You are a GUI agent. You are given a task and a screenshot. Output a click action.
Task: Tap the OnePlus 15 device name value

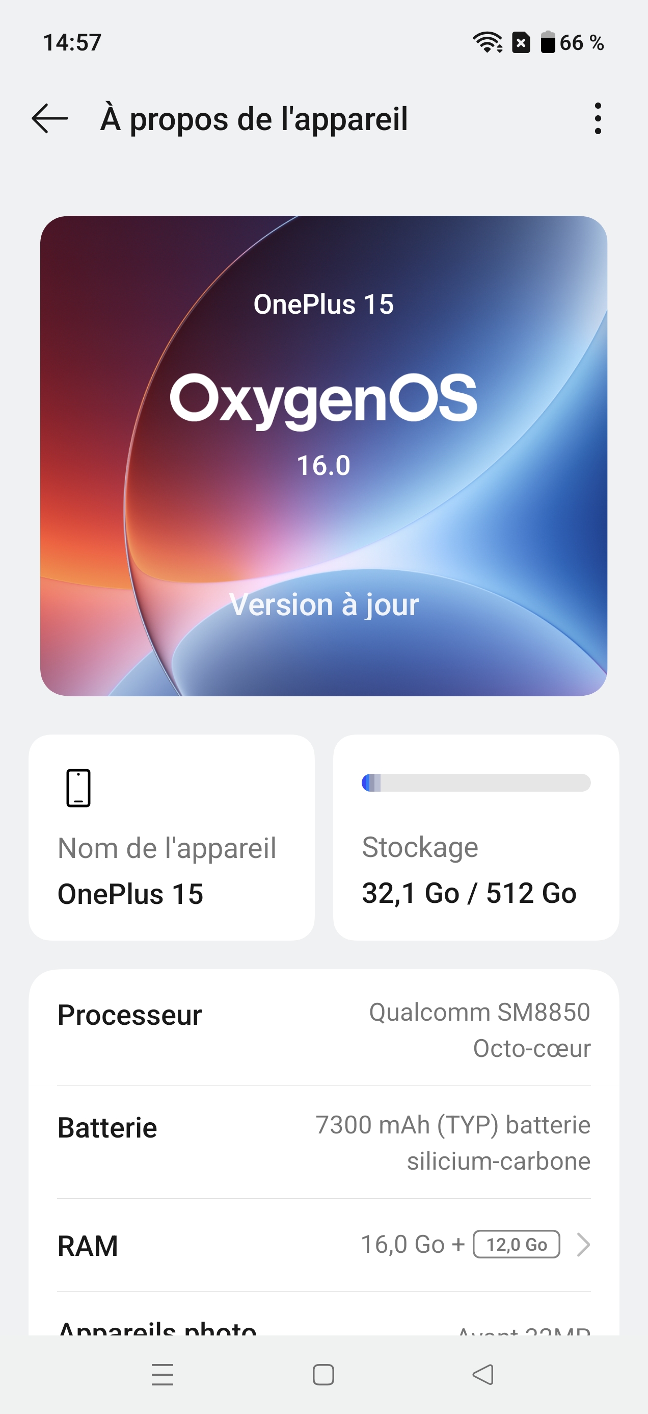point(130,894)
